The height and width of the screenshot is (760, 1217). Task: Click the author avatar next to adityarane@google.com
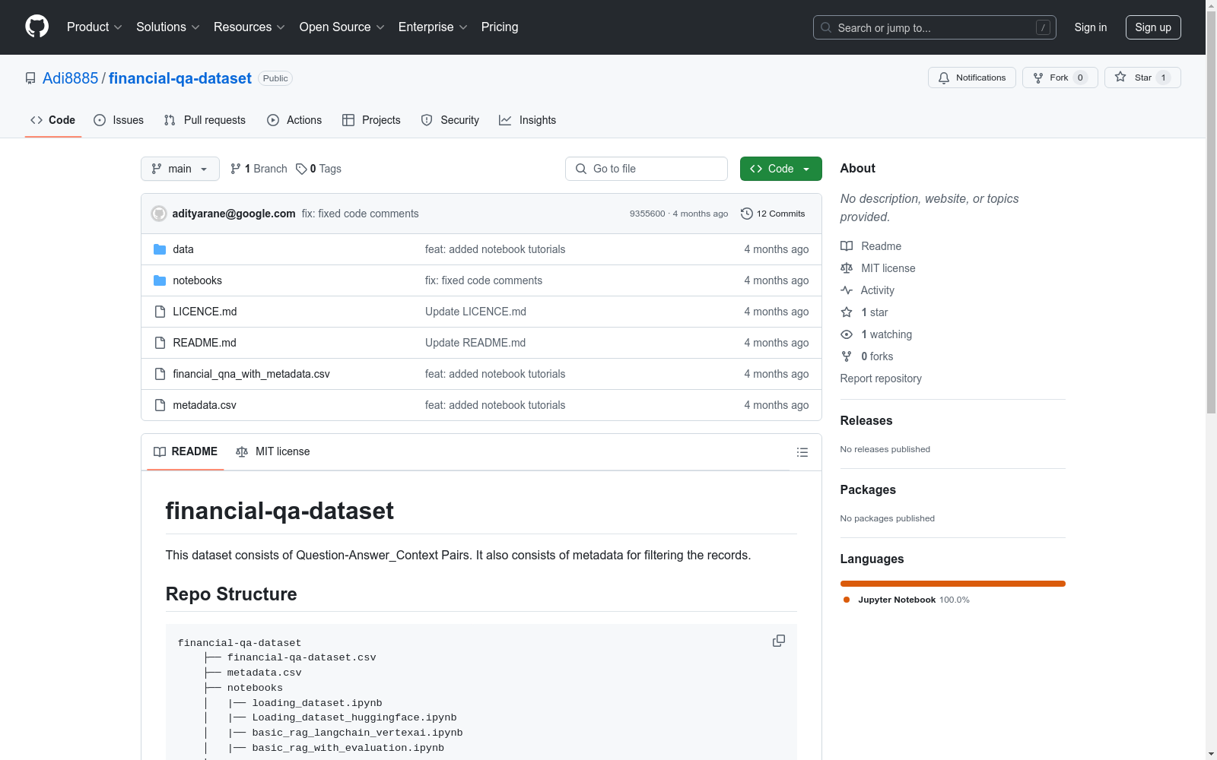(159, 214)
